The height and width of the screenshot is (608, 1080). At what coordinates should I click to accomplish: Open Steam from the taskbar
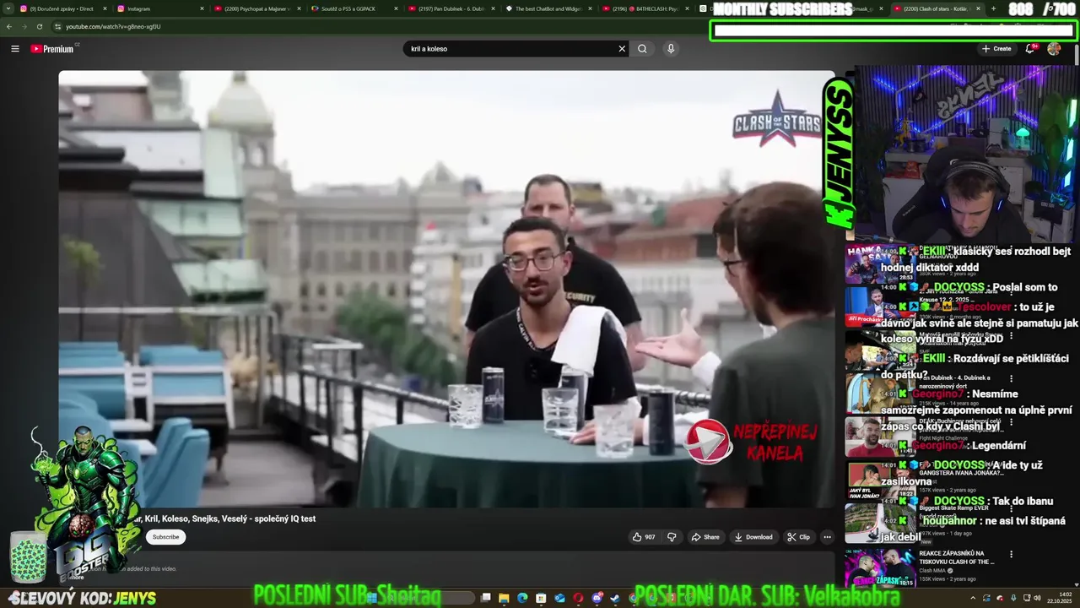(x=615, y=598)
